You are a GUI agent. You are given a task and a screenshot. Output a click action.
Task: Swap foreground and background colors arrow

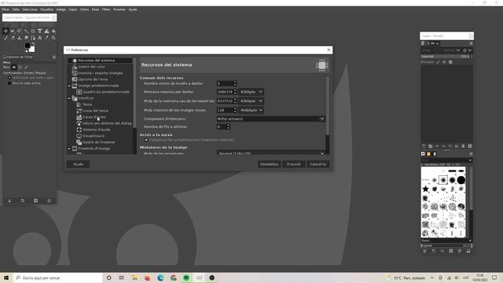(x=33, y=44)
